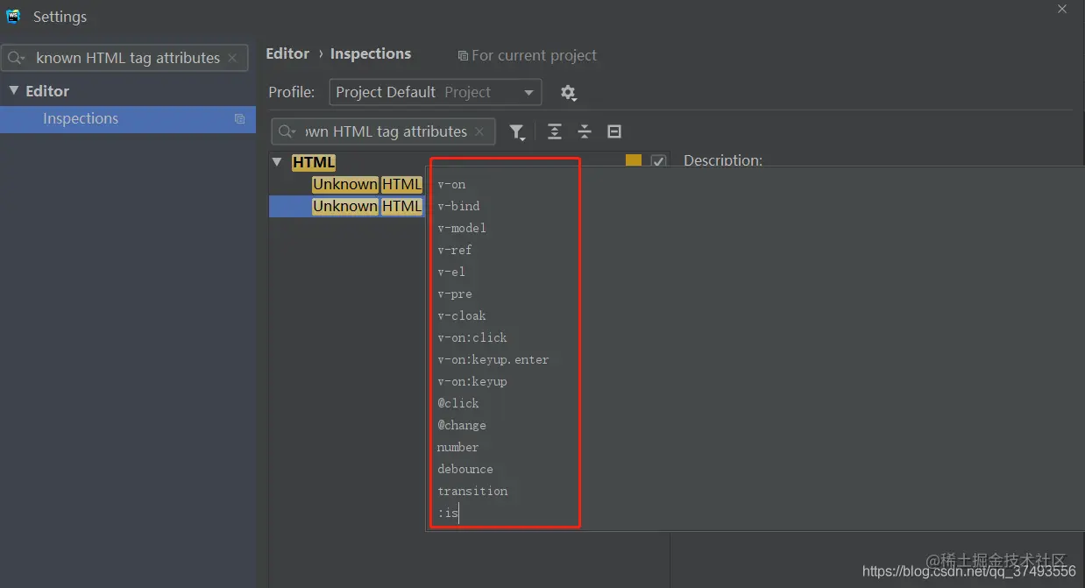The height and width of the screenshot is (588, 1085).
Task: Click the debounce attribute entry
Action: point(465,469)
